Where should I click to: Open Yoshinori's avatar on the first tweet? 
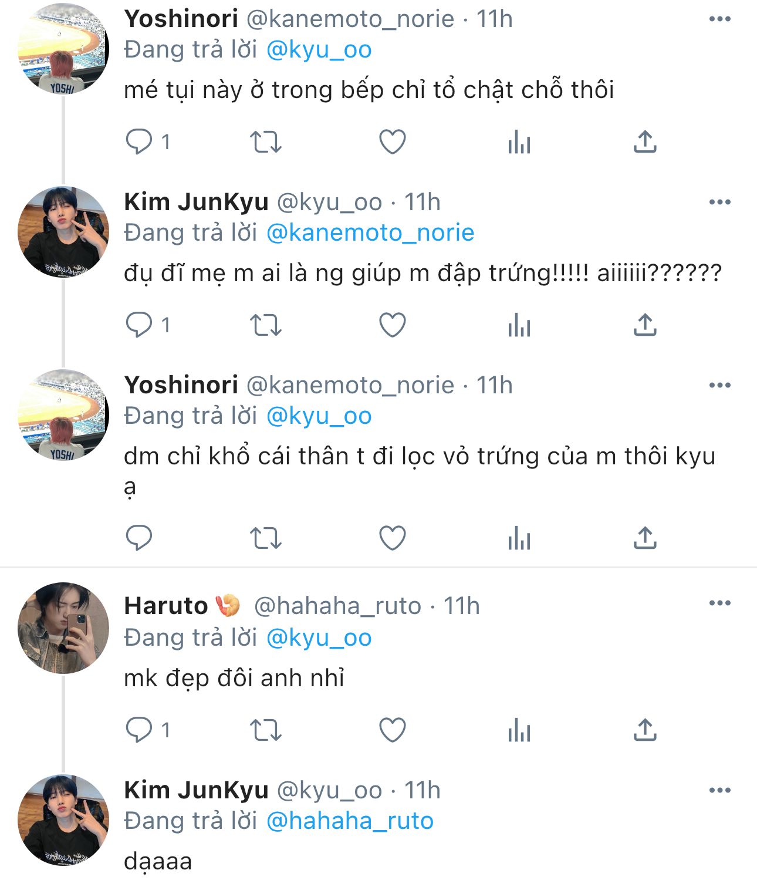(x=63, y=48)
